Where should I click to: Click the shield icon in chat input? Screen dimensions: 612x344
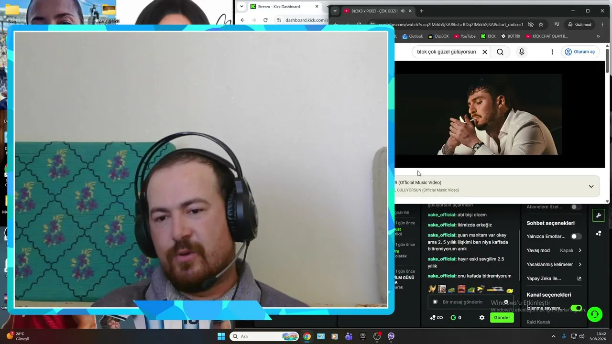point(435,302)
